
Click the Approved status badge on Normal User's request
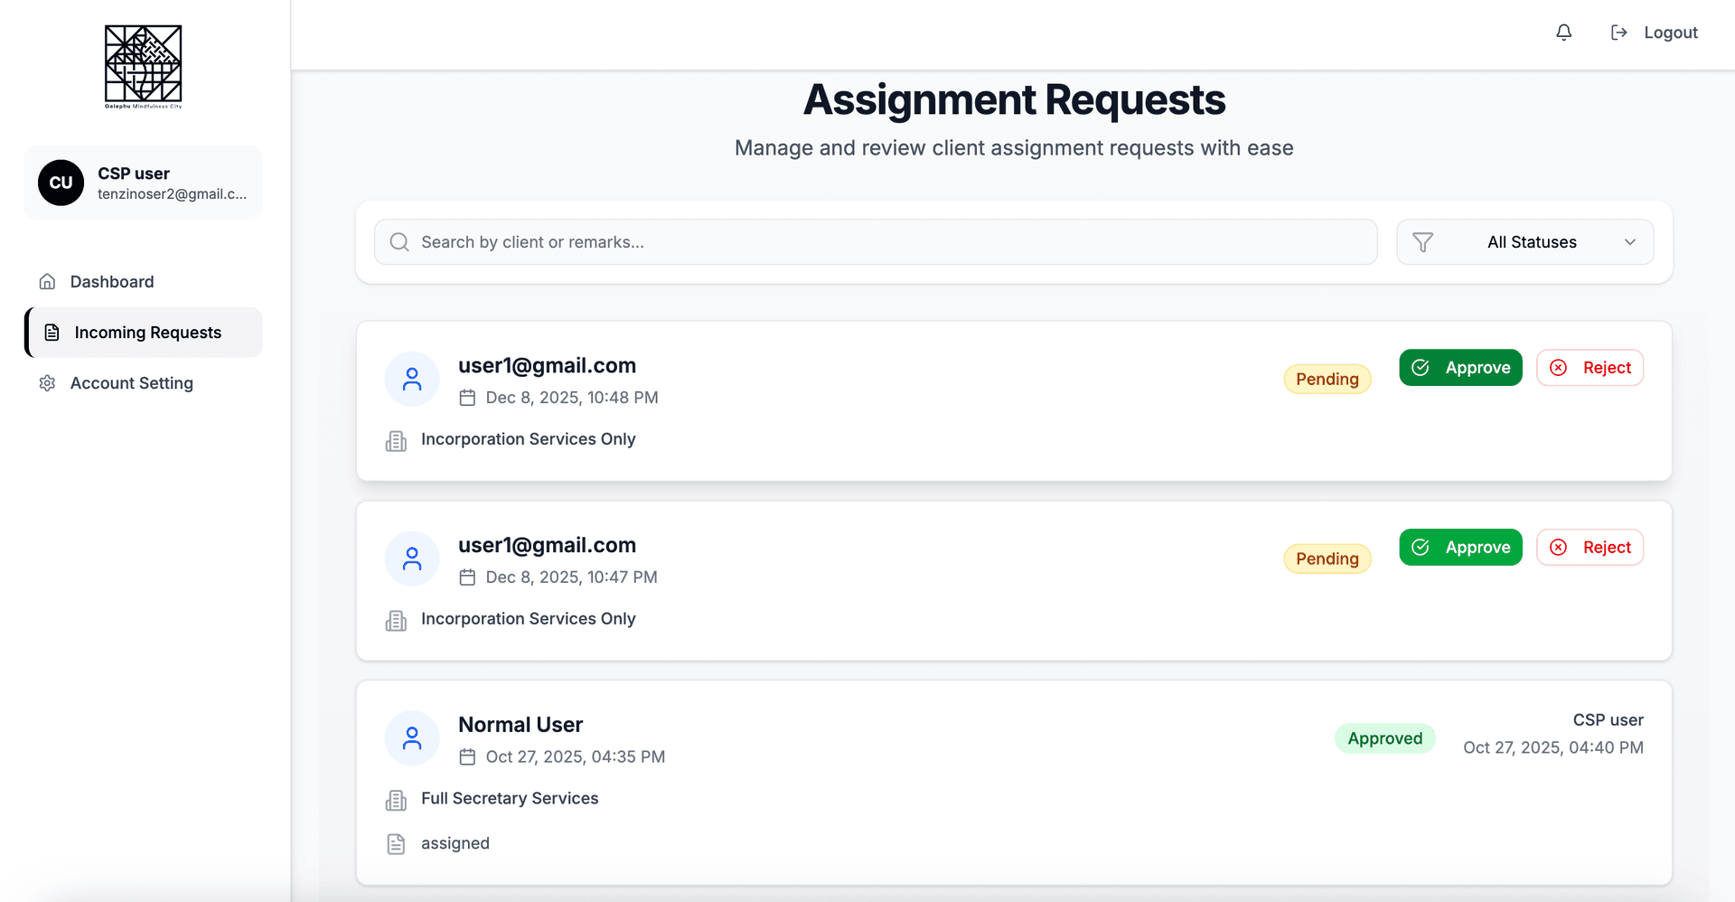tap(1384, 738)
